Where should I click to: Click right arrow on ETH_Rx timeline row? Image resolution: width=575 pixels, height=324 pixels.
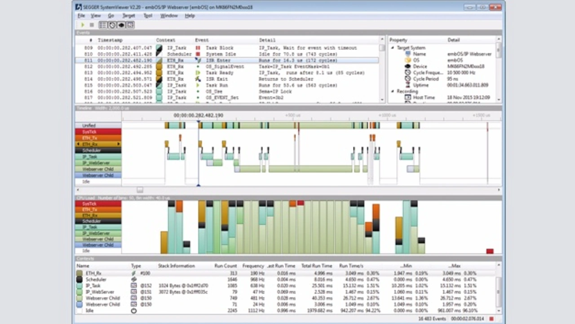[x=119, y=144]
